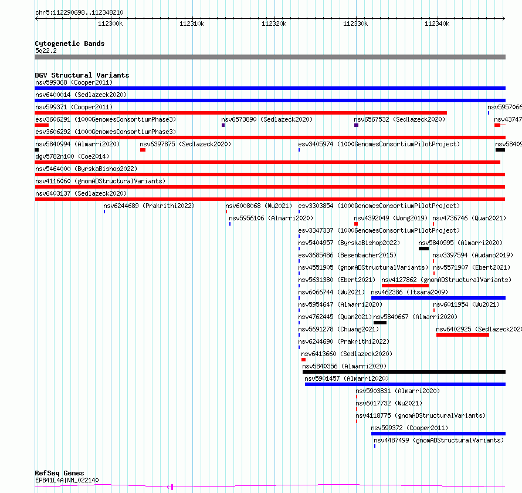
Task: Select the nsv6400014 (Sedlazeck2020) label
Action: [81, 95]
